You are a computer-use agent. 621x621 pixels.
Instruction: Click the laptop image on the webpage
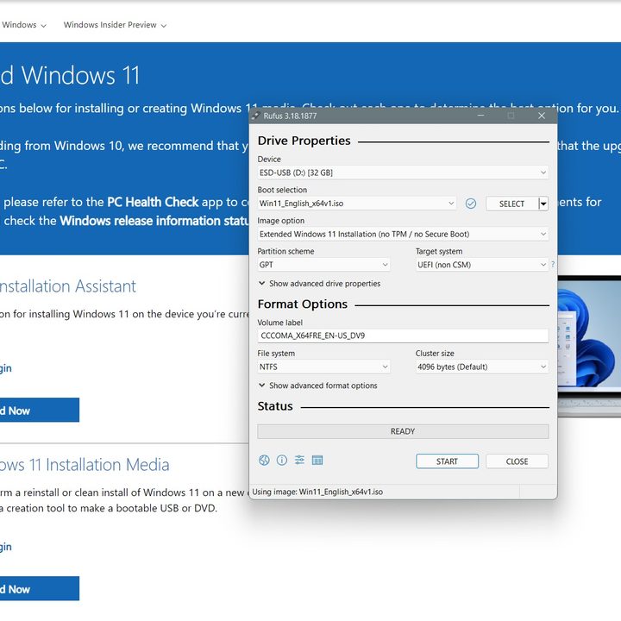pyautogui.click(x=589, y=347)
